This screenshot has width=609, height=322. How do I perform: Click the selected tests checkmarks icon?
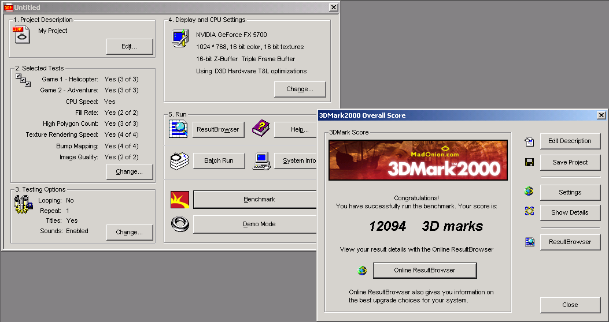(23, 80)
